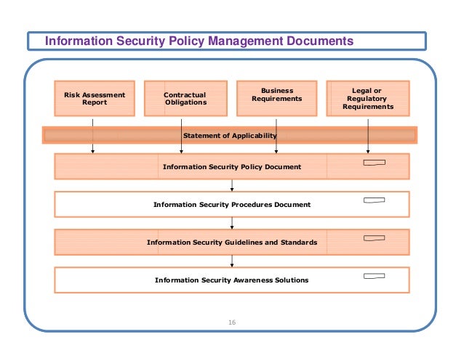Click the Business Requirements box

277,98
